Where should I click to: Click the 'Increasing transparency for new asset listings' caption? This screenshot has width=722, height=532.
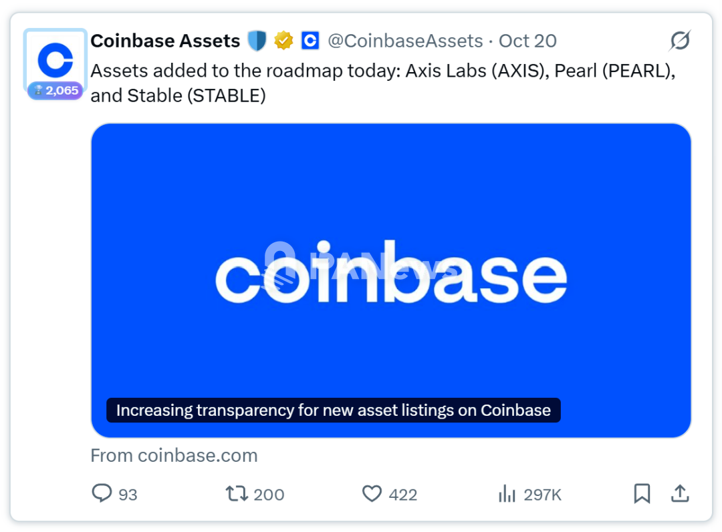[x=334, y=410]
